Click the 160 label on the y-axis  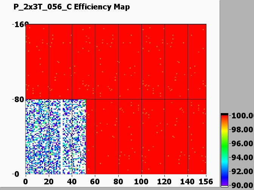coord(18,25)
